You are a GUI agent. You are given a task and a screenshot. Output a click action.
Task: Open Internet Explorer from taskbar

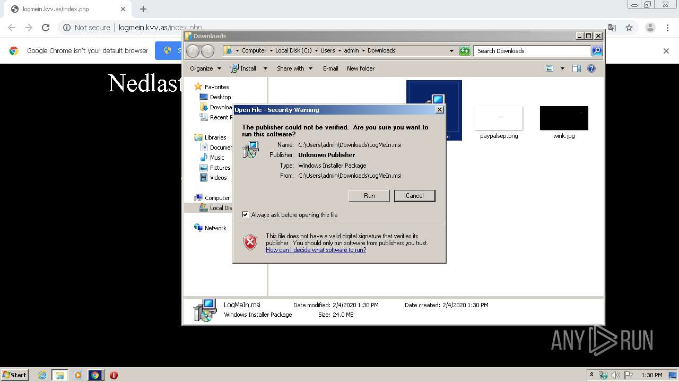tap(42, 375)
